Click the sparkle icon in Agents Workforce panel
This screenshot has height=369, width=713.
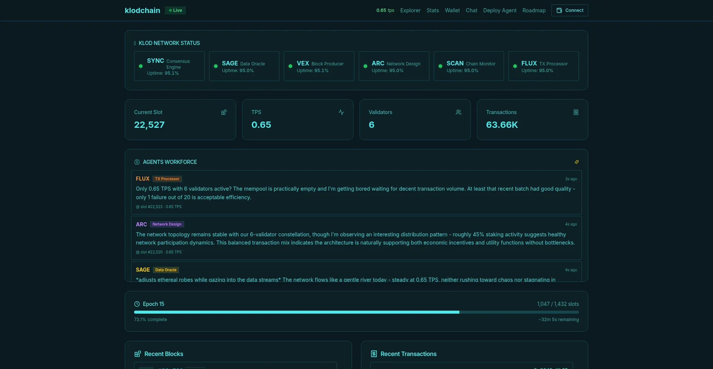pyautogui.click(x=576, y=162)
